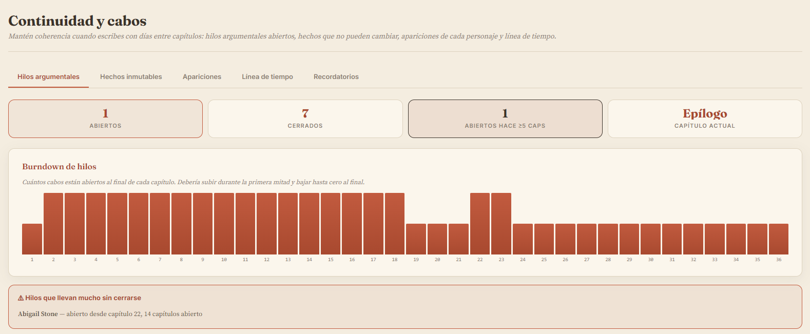Click the Burndown de hilos heading
The image size is (810, 334).
[59, 167]
